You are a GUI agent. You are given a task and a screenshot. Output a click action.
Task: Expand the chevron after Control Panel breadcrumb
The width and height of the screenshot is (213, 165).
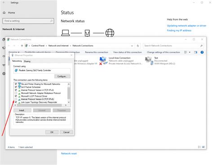click(46, 46)
